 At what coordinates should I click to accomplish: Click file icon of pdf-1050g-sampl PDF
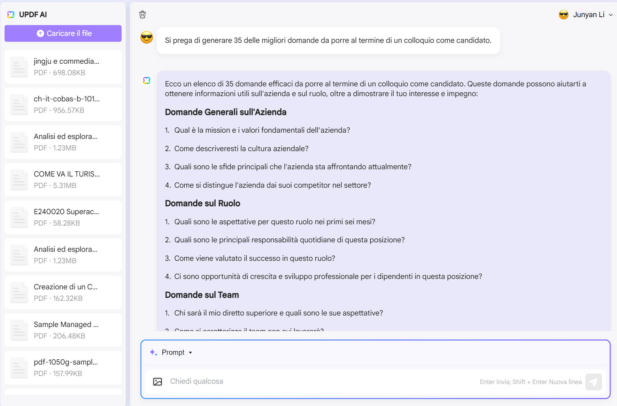point(19,368)
